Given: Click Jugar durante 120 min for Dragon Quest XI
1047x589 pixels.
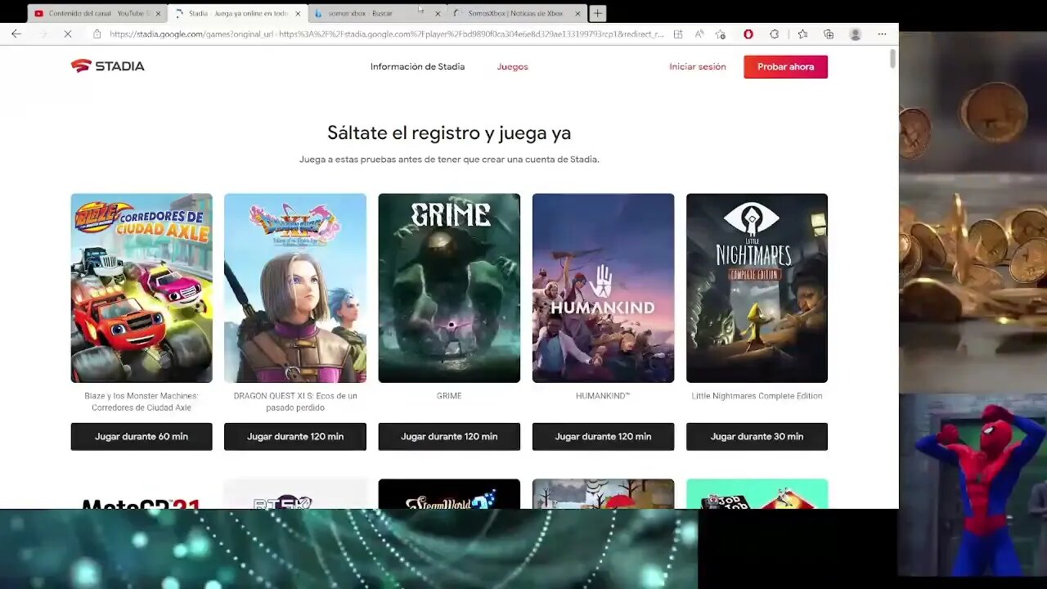Looking at the screenshot, I should coord(295,437).
